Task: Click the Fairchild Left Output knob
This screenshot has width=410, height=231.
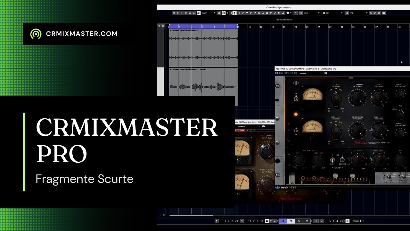Action: click(358, 160)
